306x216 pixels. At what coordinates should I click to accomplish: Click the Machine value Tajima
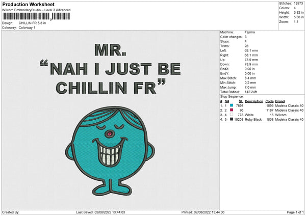coord(249,32)
